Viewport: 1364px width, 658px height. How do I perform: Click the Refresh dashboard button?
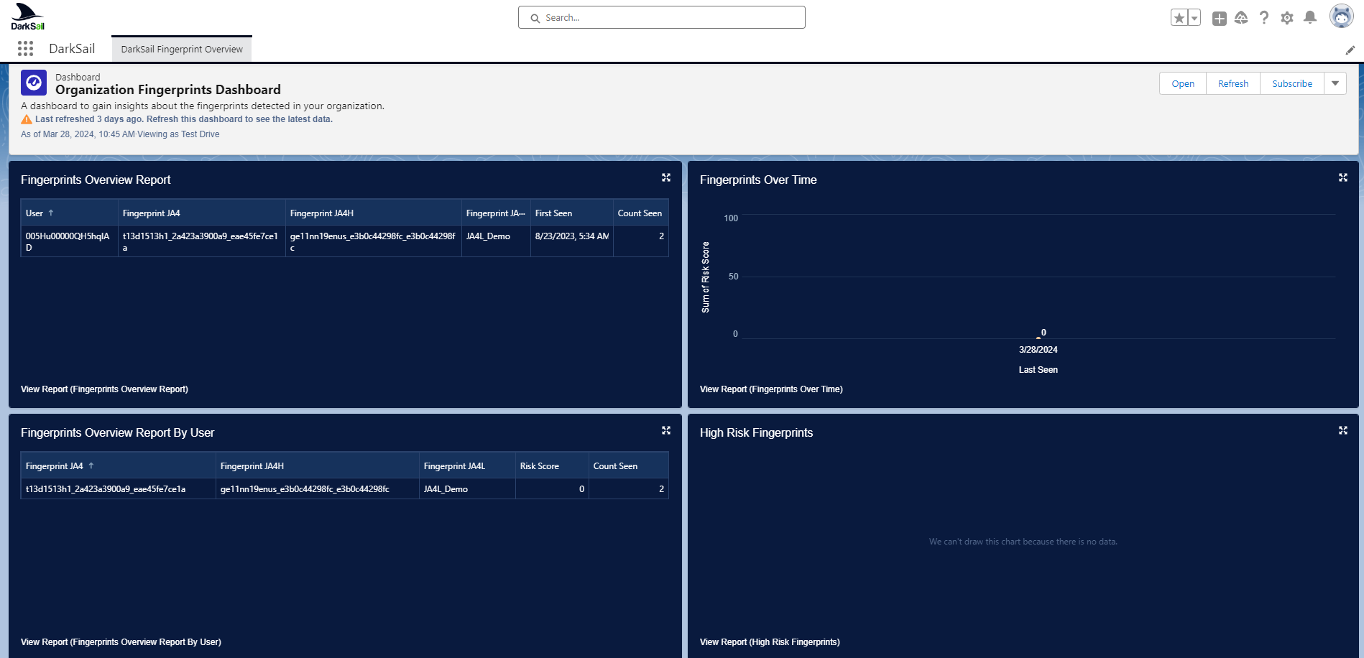click(x=1232, y=83)
